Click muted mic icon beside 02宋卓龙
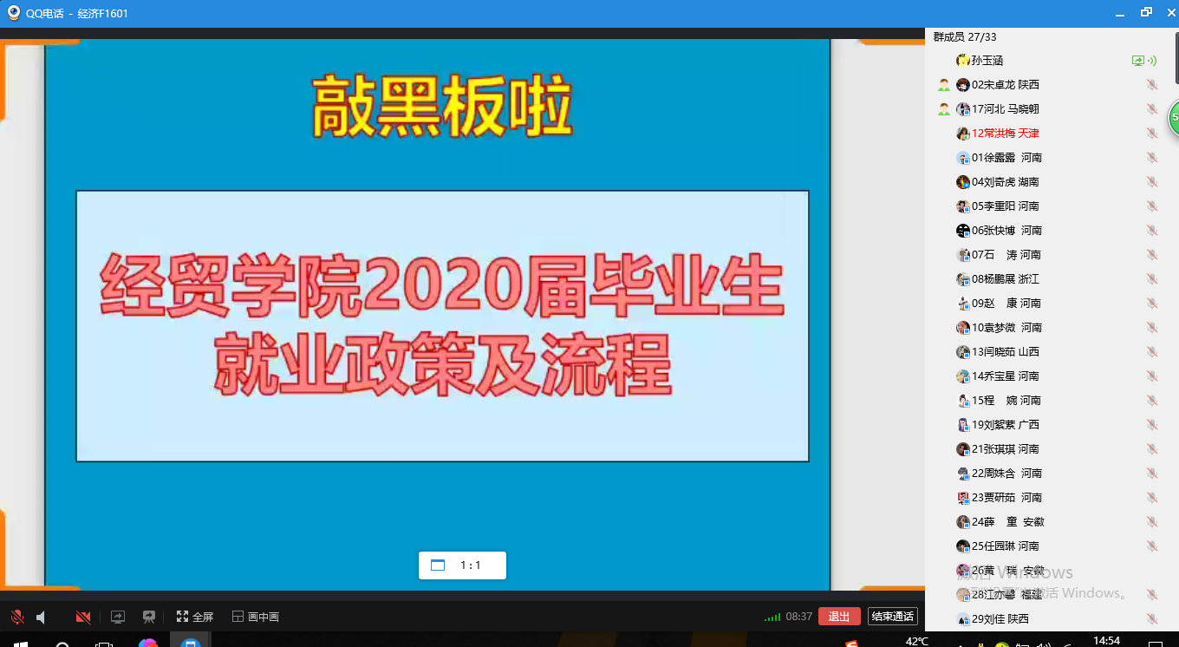This screenshot has width=1179, height=647. point(1151,85)
